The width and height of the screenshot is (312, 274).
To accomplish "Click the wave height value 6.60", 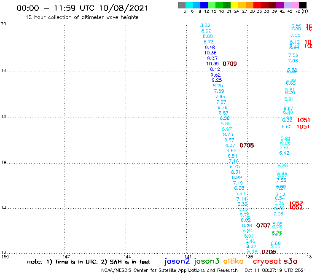I will click(x=287, y=126).
